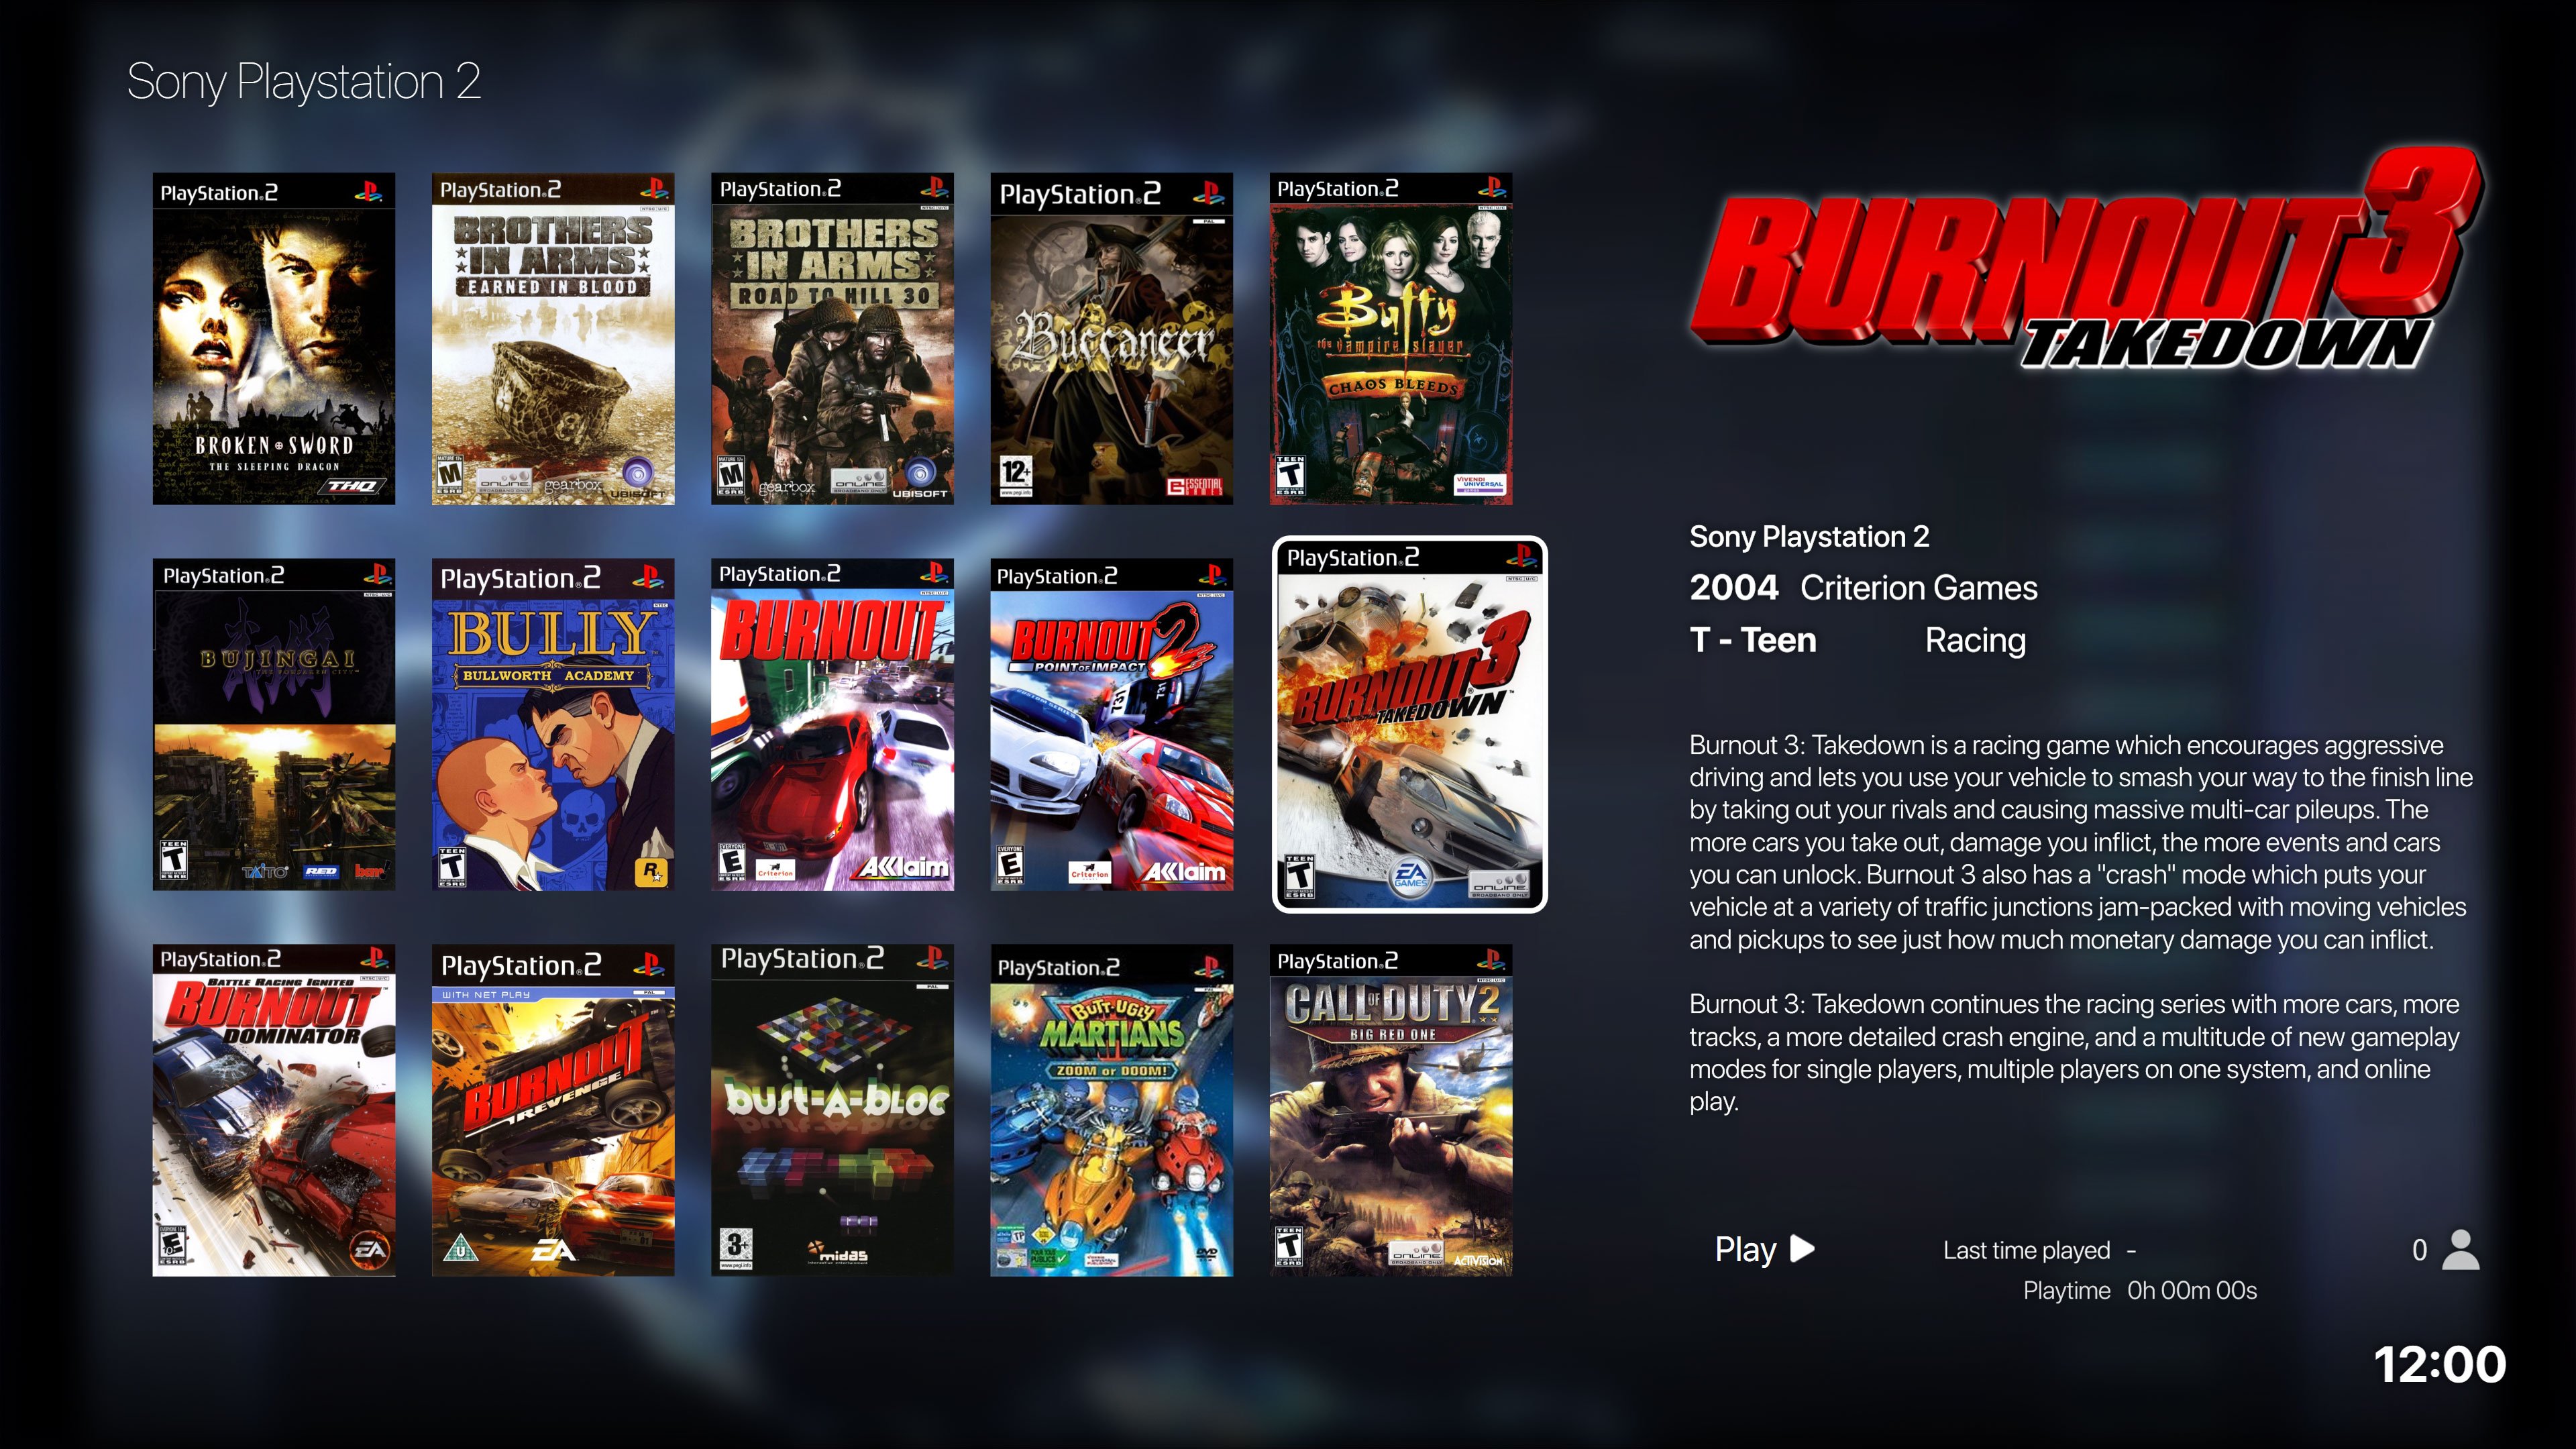This screenshot has width=2576, height=1449.
Task: Select the Broken Sword: The Sleeping Dragon cover
Action: pos(273,339)
